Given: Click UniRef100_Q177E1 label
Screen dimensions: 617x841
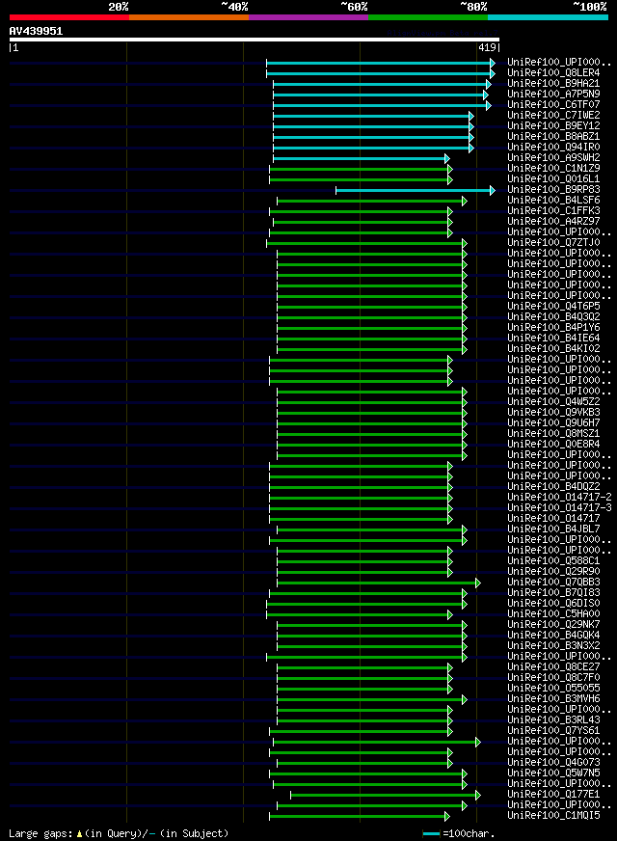Looking at the screenshot, I should click(x=553, y=795).
